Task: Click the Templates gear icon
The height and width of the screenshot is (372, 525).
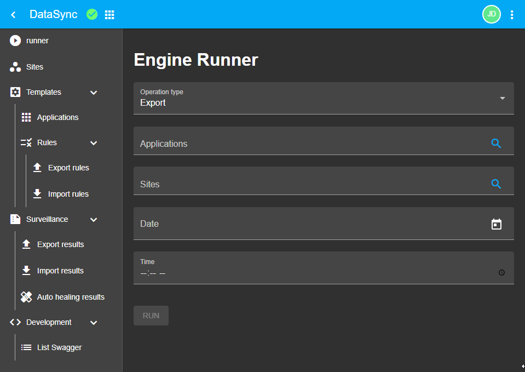Action: pyautogui.click(x=15, y=92)
